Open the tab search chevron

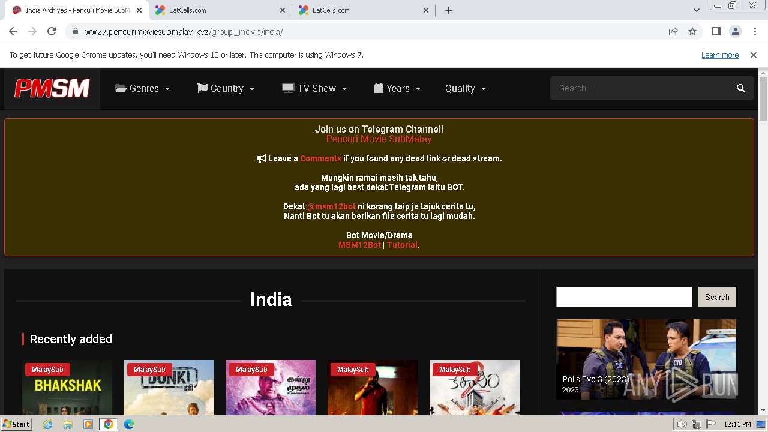tap(696, 10)
